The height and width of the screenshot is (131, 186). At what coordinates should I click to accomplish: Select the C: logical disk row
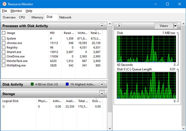pyautogui.click(x=52, y=106)
